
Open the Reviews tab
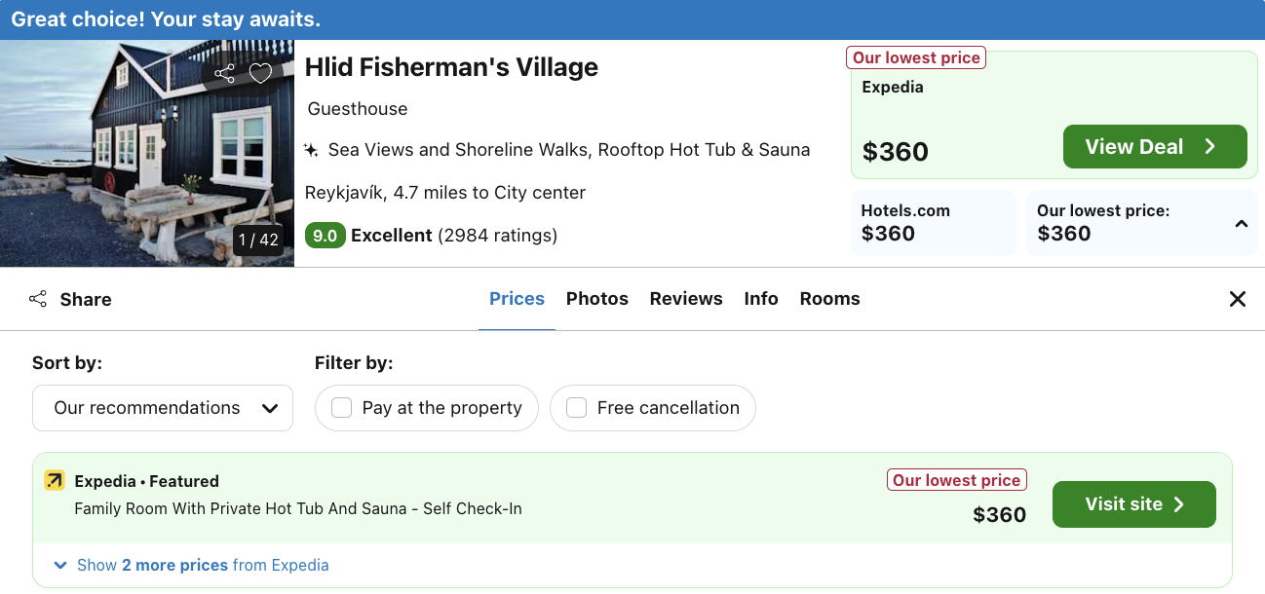tap(686, 299)
